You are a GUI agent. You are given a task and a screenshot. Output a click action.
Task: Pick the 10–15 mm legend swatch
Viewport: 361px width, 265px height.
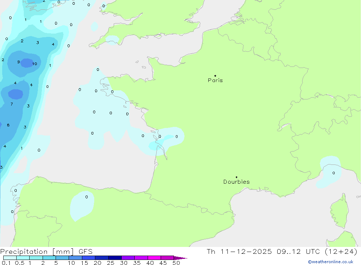75,258
